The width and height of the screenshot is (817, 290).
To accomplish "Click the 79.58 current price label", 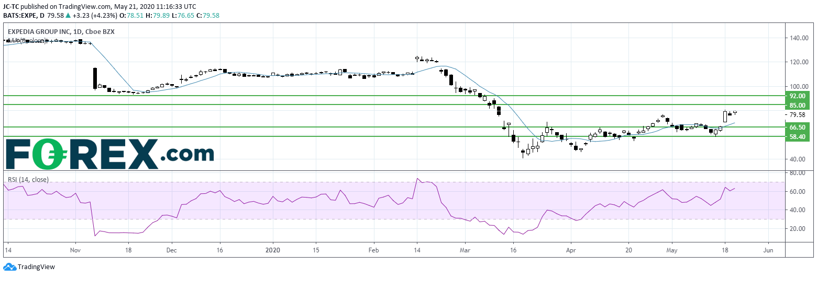I will (x=797, y=115).
